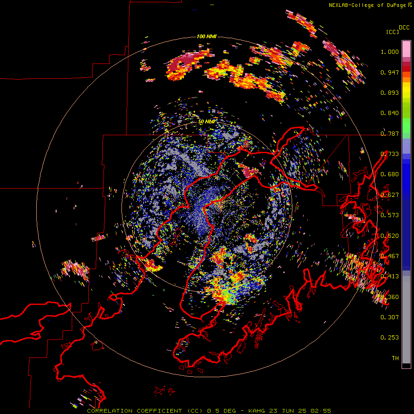The width and height of the screenshot is (414, 414).
Task: Click the 0.733 legend value
Action: pos(390,154)
